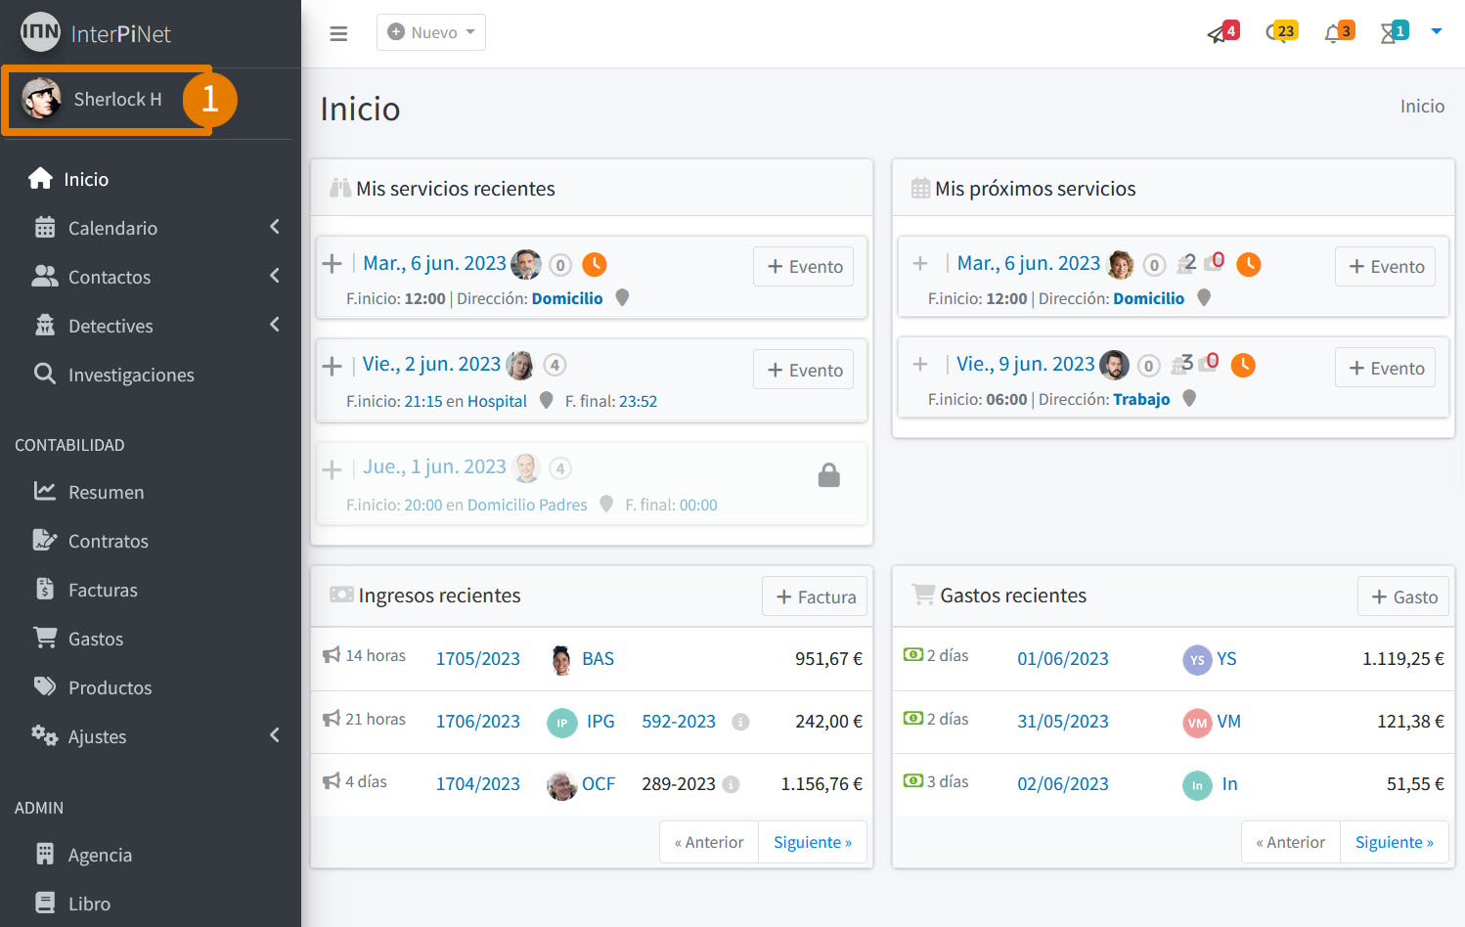The width and height of the screenshot is (1465, 927).
Task: Go to Siguiente page of Ingresos recientes
Action: click(813, 842)
